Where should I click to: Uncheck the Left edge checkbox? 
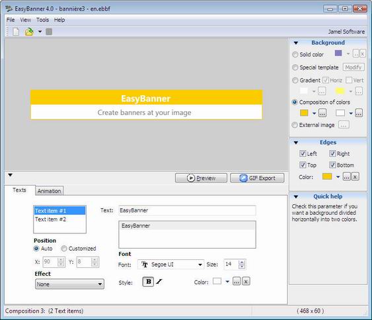[303, 153]
